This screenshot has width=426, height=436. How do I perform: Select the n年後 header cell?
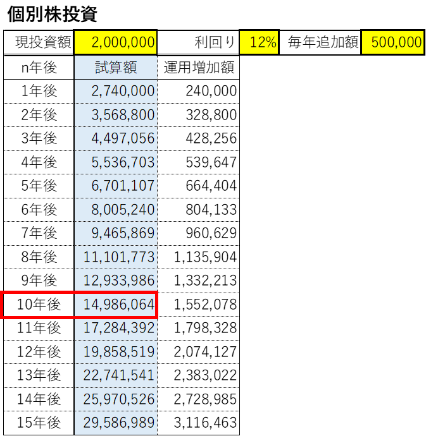[39, 67]
